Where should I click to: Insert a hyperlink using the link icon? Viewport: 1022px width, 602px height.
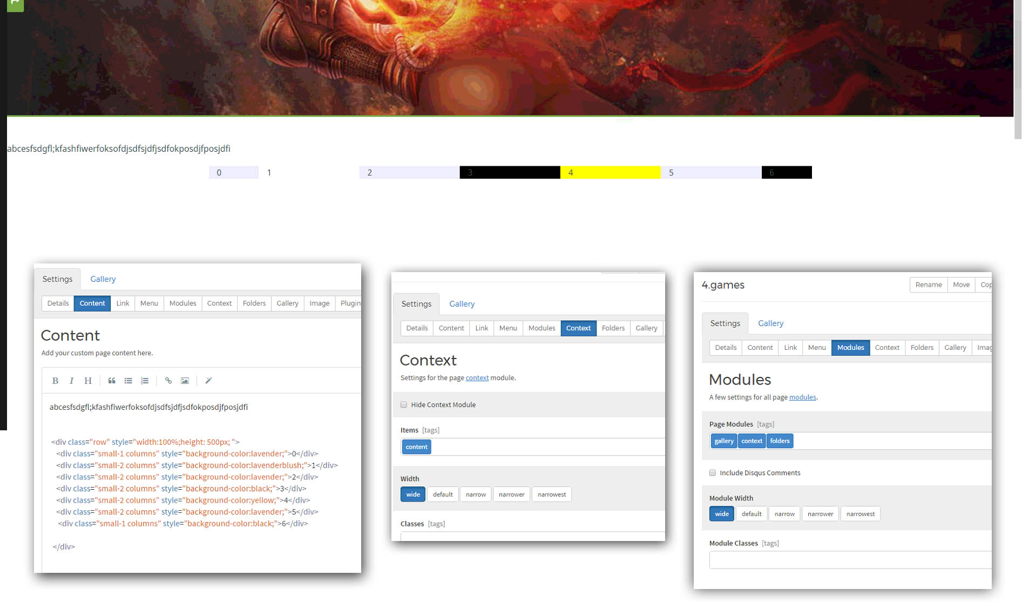click(168, 381)
